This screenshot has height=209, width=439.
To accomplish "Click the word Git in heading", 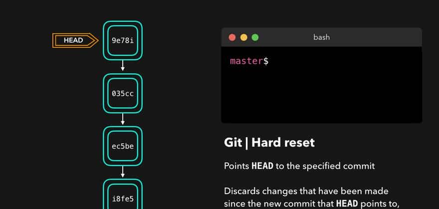I will pyautogui.click(x=233, y=143).
